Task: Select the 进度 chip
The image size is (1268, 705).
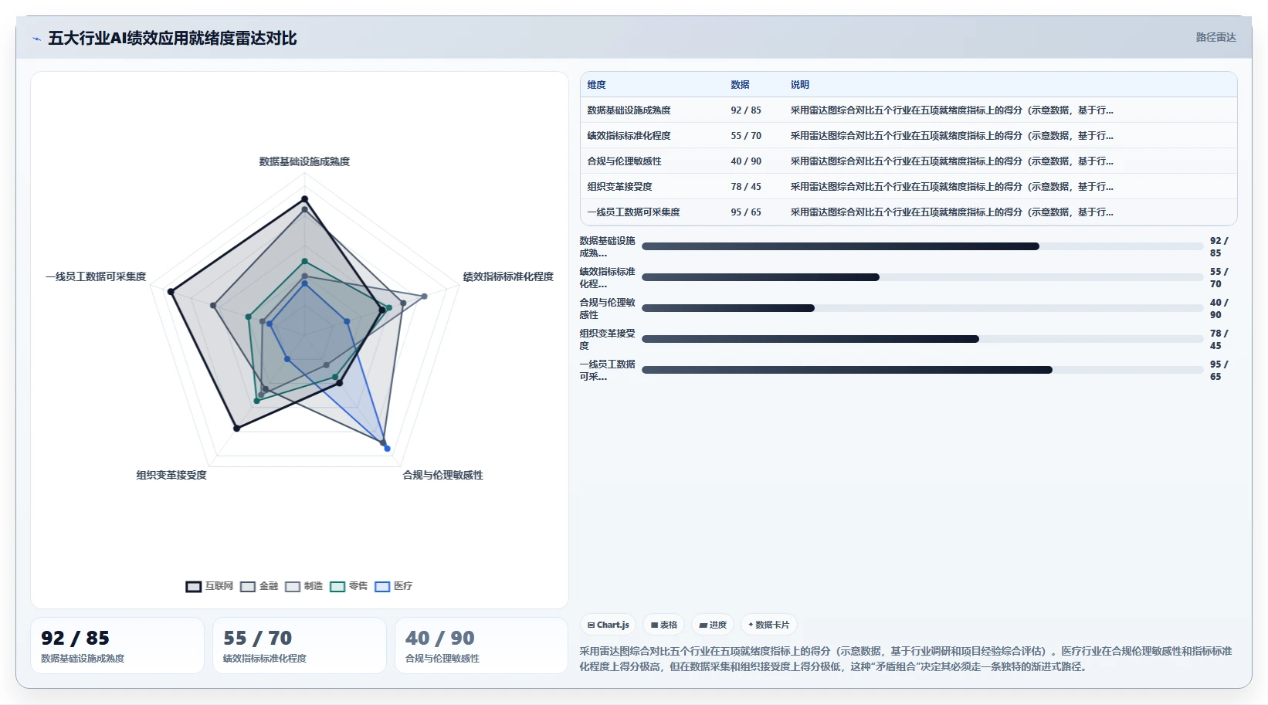Action: tap(713, 625)
